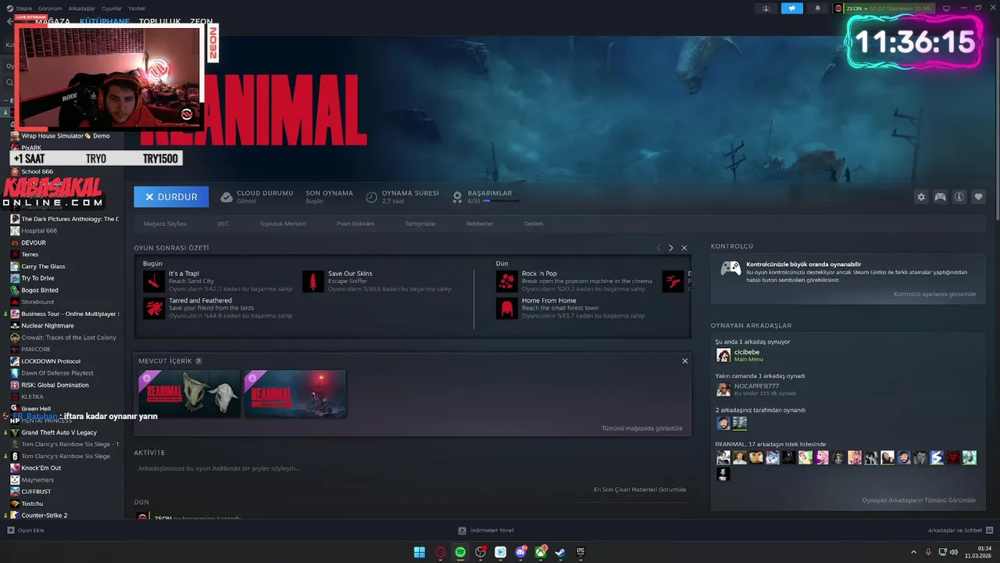Open the friends activity icon in the top bar
Viewport: 1000px width, 563px height.
pyautogui.click(x=766, y=9)
